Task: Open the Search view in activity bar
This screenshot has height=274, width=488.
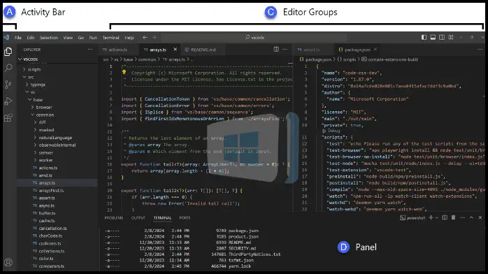Action: tap(8, 68)
